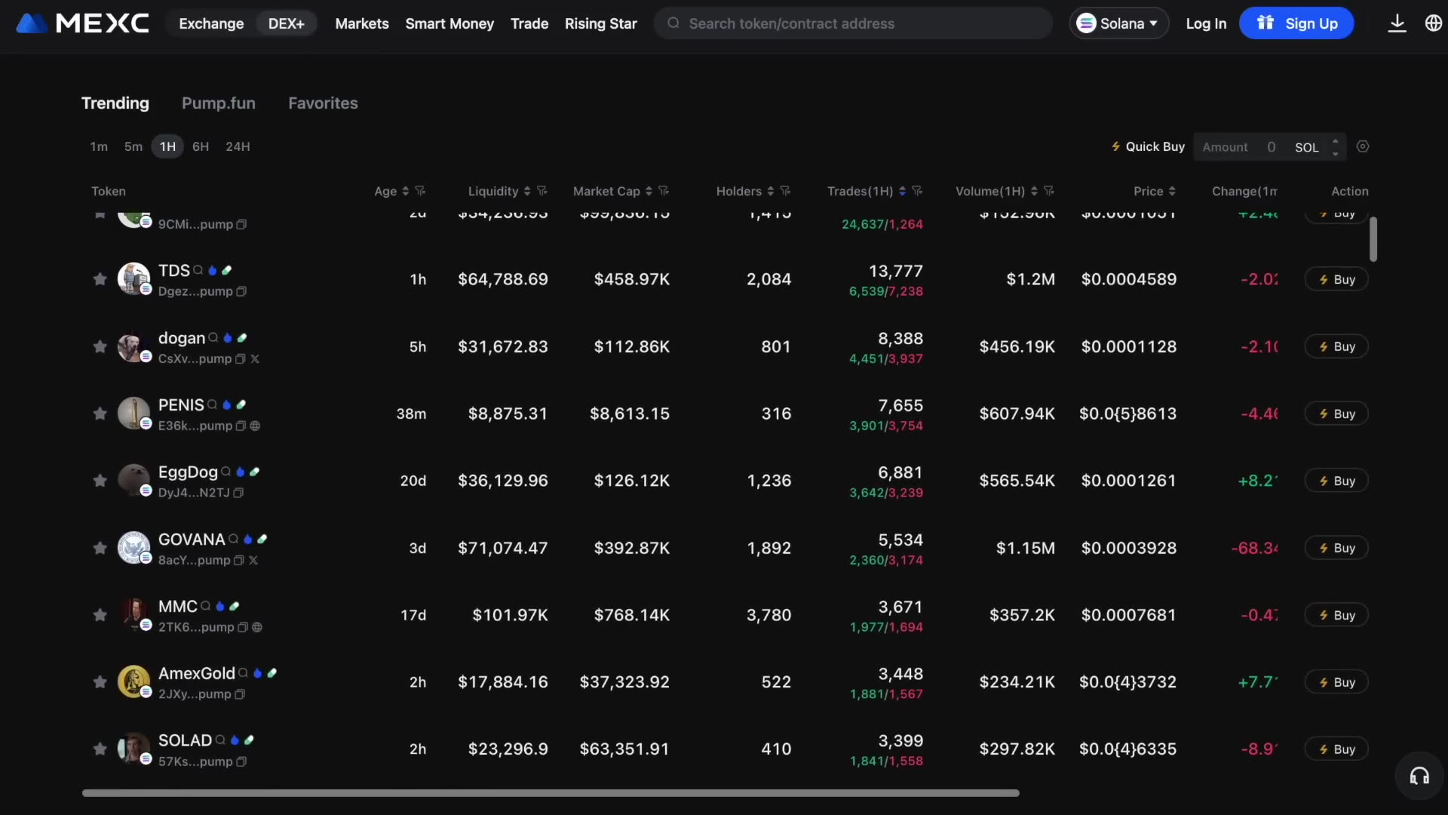Click the headset support icon bottom right
The image size is (1448, 815).
tap(1419, 776)
